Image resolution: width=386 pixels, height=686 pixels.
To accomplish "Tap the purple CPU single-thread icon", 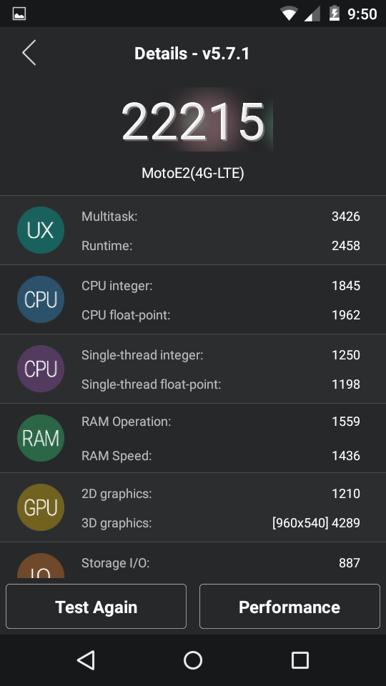I will point(41,369).
